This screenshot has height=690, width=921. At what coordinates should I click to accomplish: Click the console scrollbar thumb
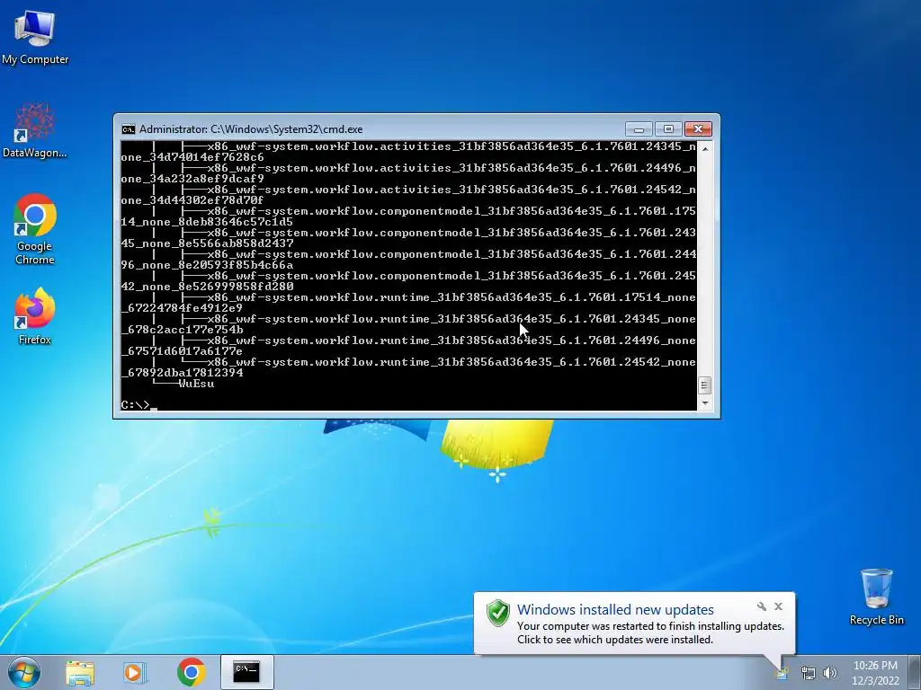(x=705, y=385)
